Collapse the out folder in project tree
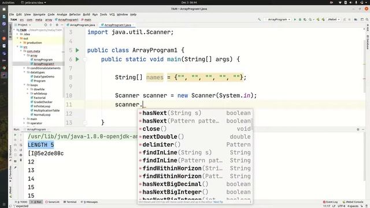 [x=18, y=39]
